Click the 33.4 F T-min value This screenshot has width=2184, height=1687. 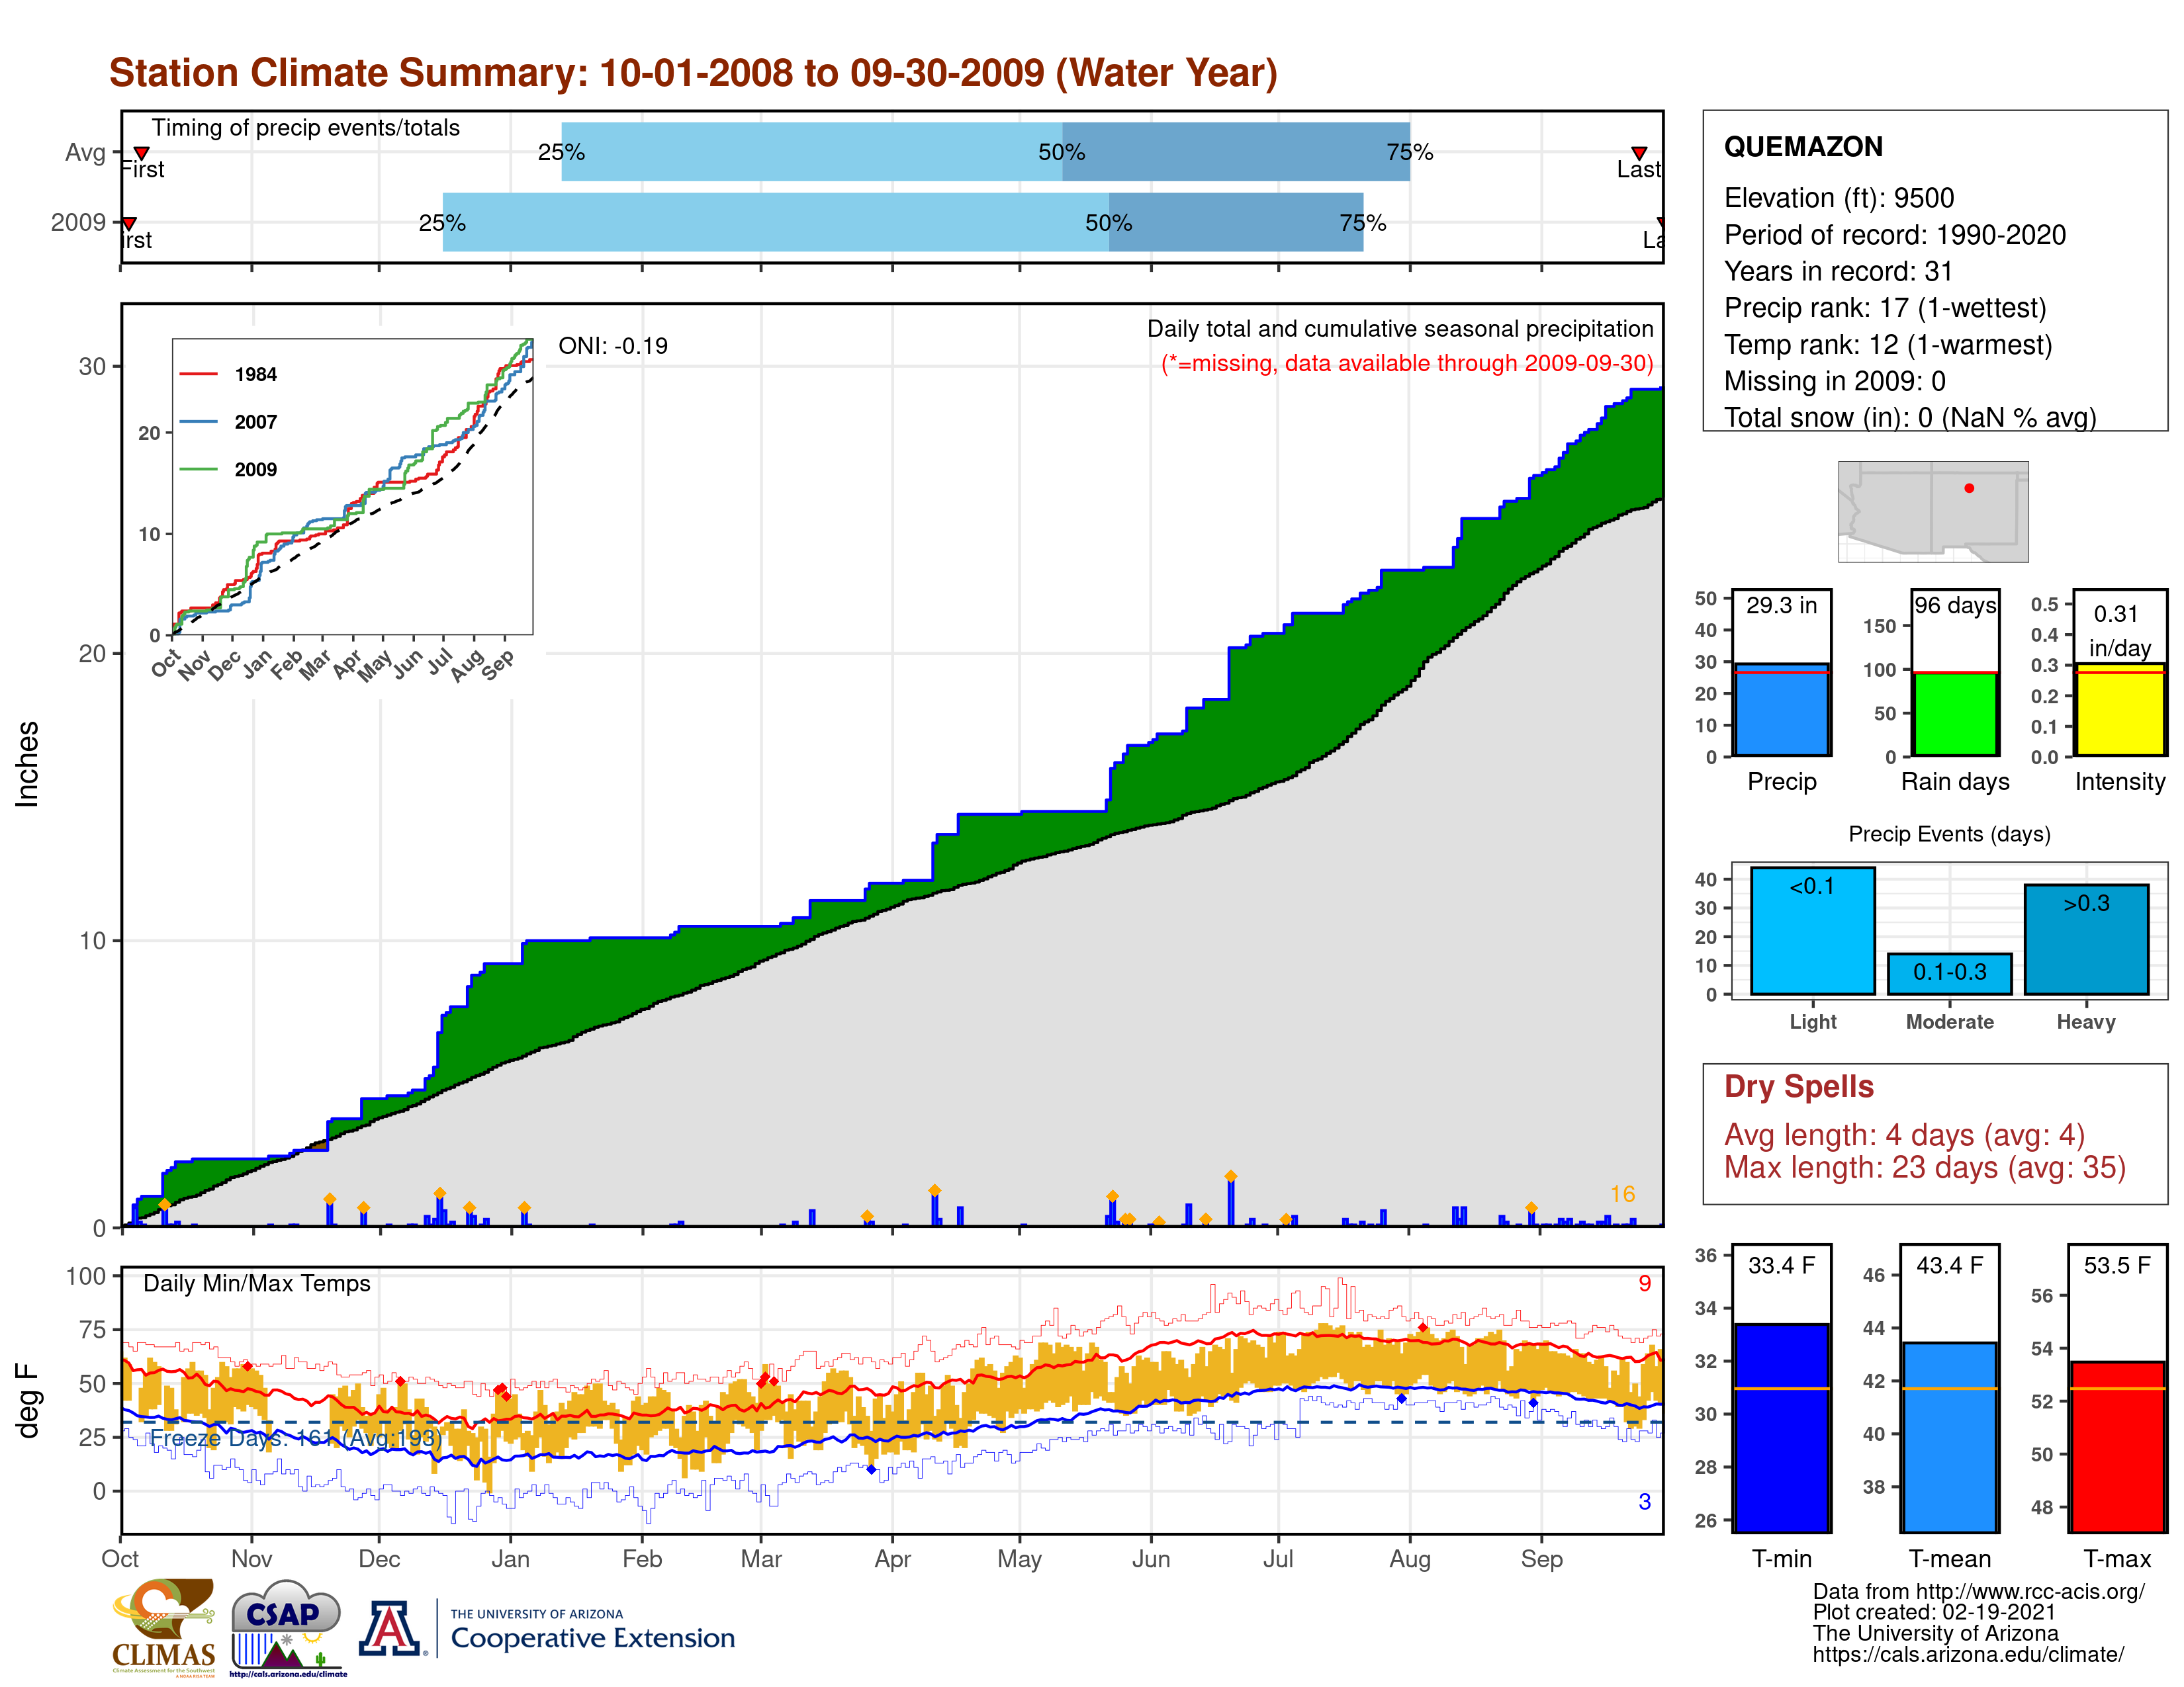(1781, 1265)
